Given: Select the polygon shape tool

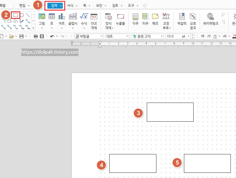Looking at the screenshot, I should click(x=9, y=21).
